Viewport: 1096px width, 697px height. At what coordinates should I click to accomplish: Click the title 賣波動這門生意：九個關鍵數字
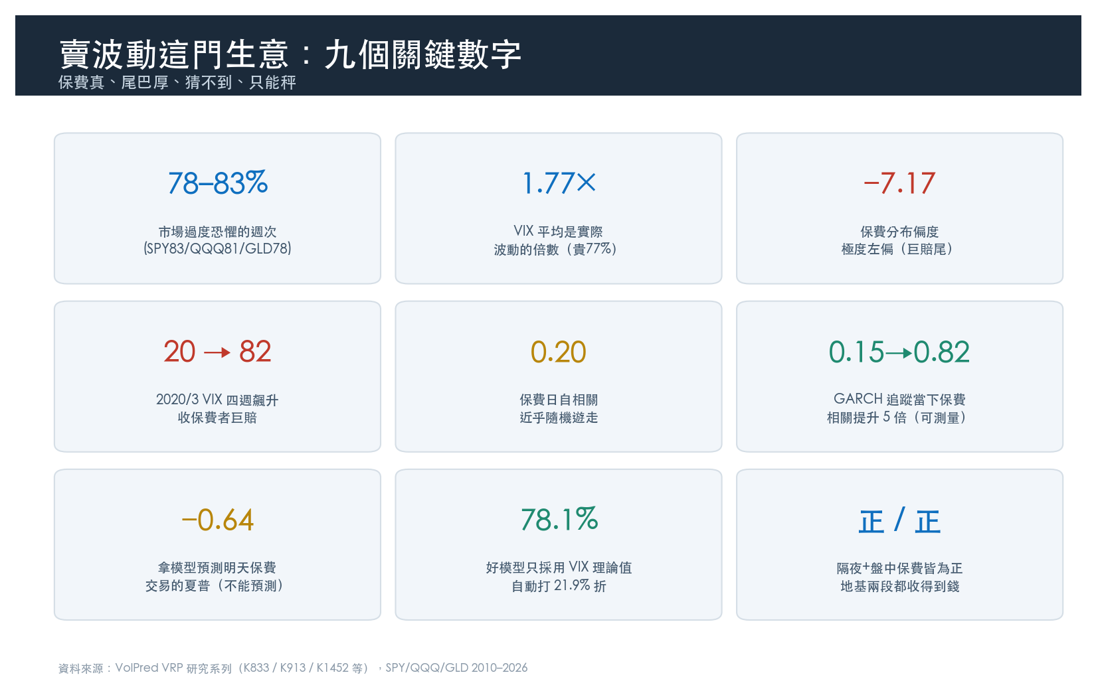coord(290,54)
